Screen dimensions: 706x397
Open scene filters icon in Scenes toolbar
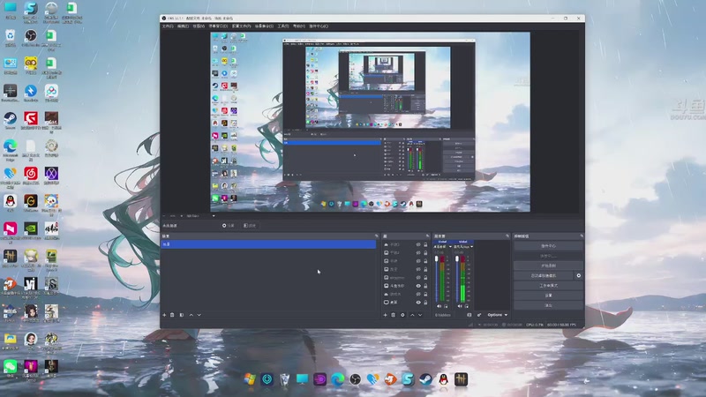[x=182, y=315]
